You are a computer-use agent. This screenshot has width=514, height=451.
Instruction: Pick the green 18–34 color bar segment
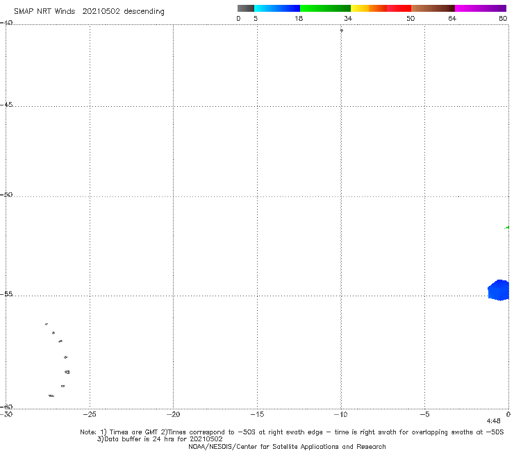tap(325, 8)
